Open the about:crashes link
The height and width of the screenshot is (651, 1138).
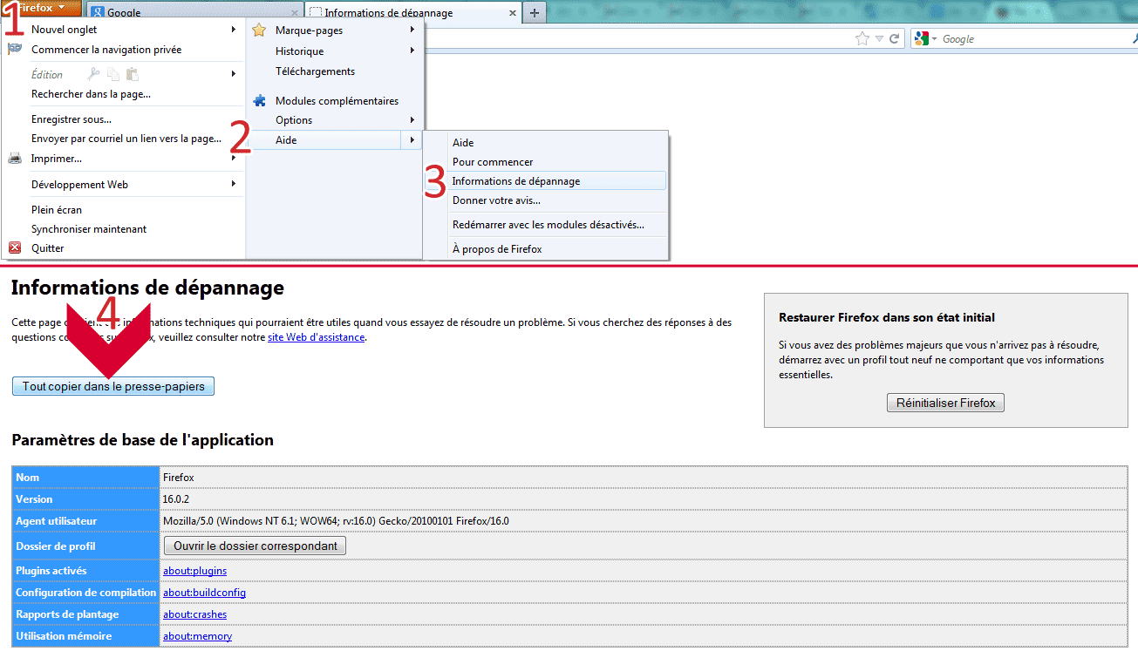click(x=194, y=614)
